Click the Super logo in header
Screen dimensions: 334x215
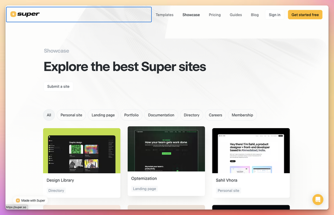pyautogui.click(x=25, y=14)
